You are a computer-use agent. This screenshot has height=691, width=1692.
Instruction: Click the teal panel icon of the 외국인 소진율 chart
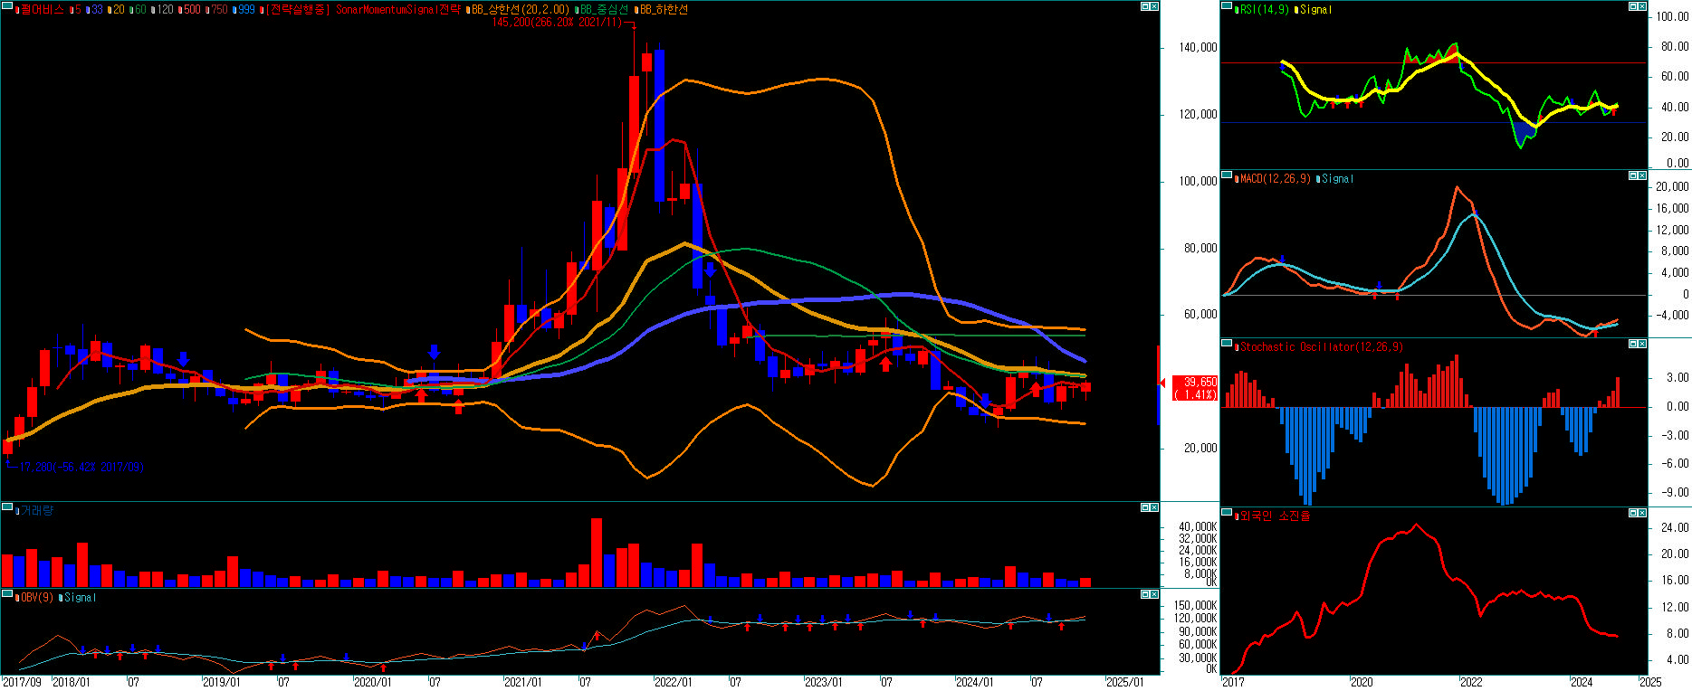click(1227, 512)
